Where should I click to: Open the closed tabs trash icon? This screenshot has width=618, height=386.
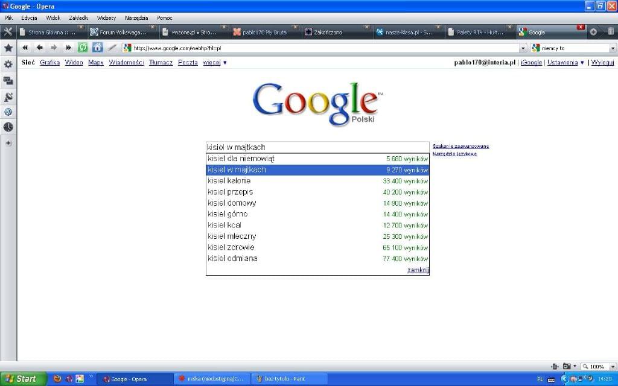tap(611, 31)
